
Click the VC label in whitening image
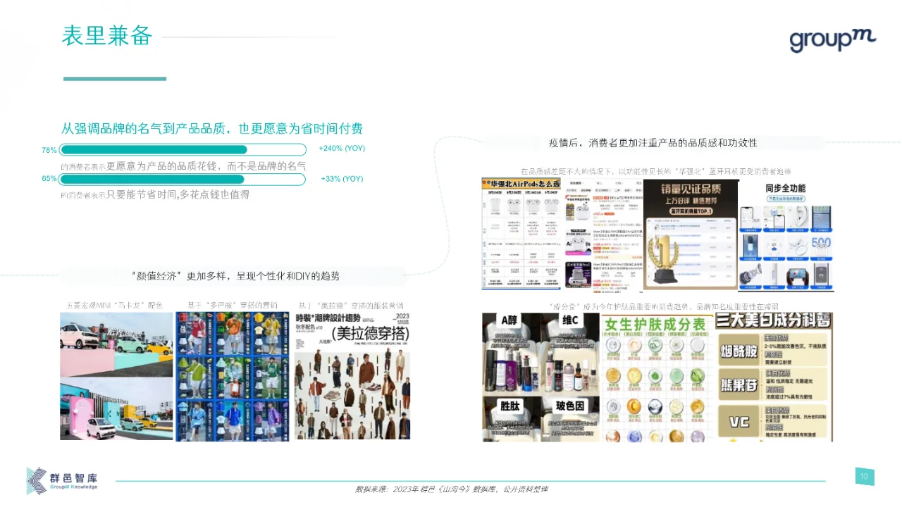click(740, 421)
